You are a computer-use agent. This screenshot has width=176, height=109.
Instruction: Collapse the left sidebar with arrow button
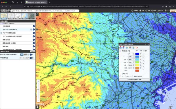[x=37, y=14]
